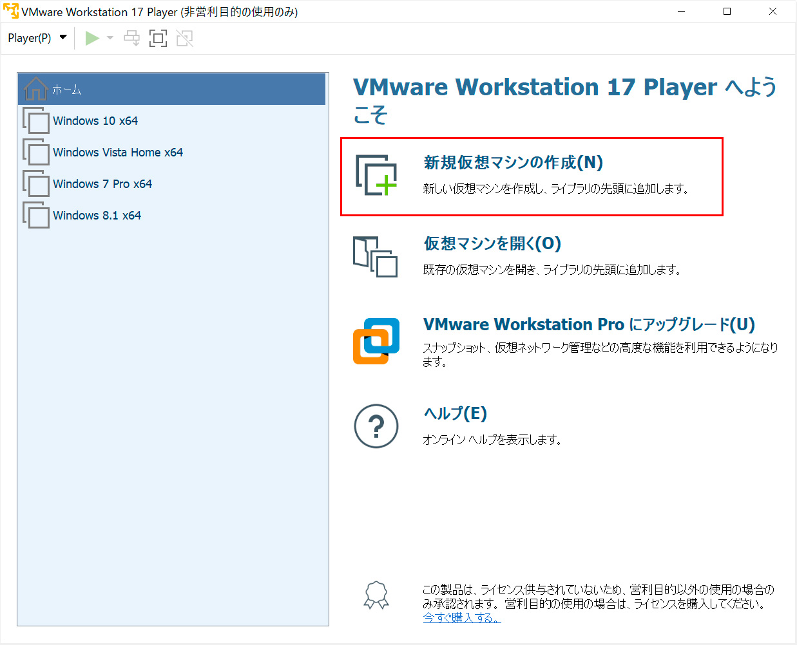Click the new VM icon with green plus
797x645 pixels.
[x=376, y=174]
